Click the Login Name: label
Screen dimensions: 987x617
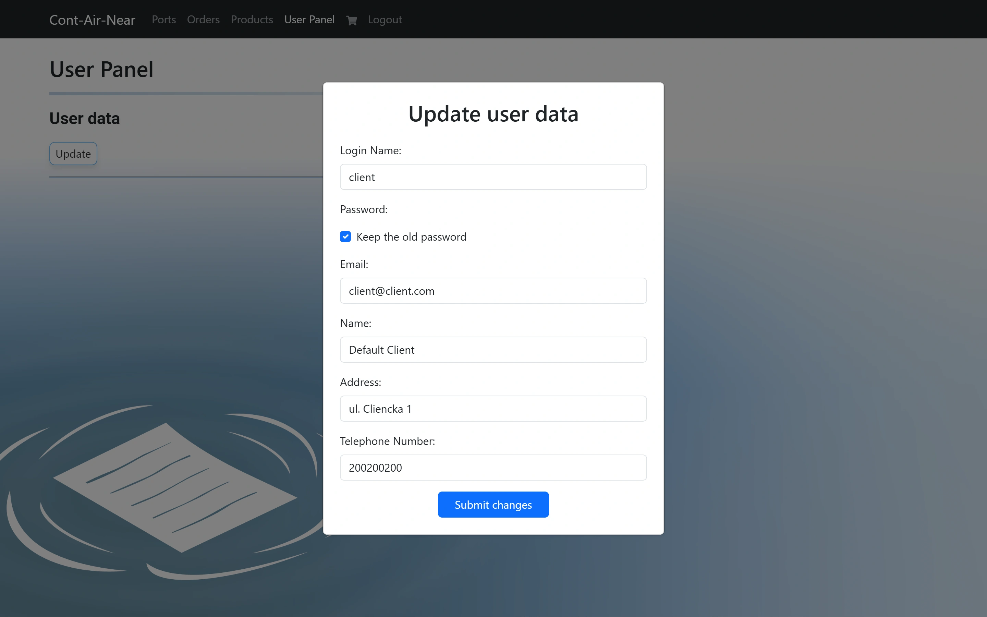[x=370, y=150]
